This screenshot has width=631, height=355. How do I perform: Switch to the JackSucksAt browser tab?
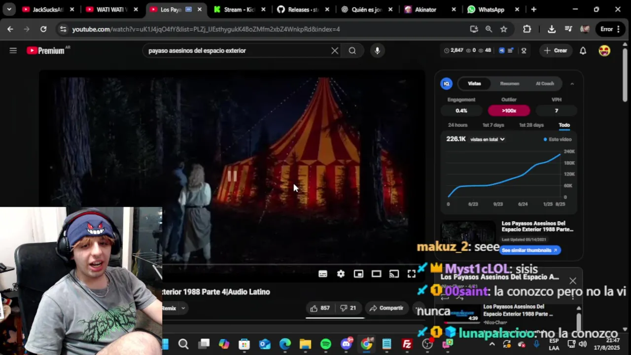tap(48, 9)
